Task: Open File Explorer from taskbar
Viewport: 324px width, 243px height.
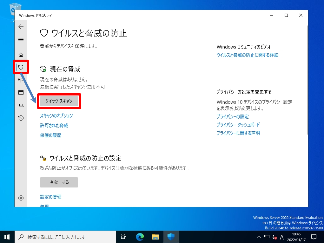Action: pos(155,237)
